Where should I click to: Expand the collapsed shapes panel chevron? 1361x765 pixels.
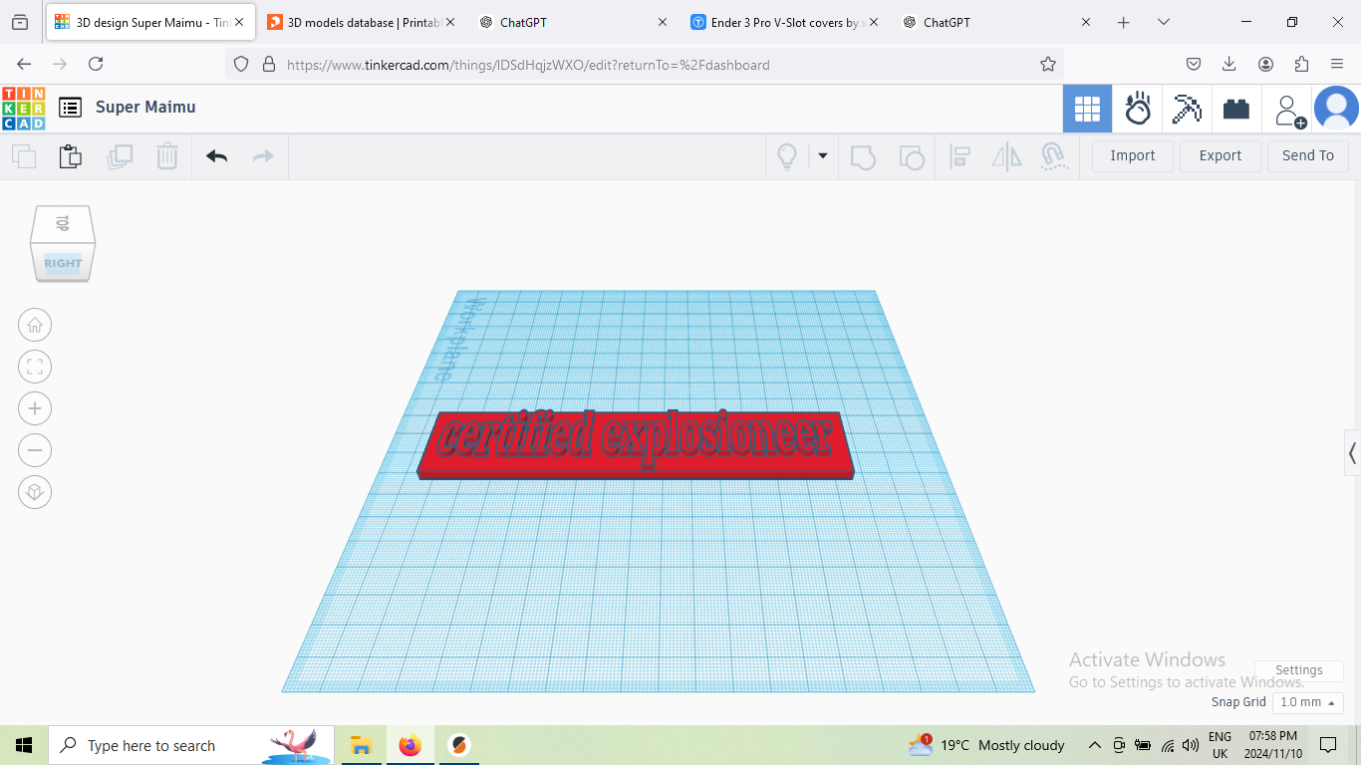pyautogui.click(x=1352, y=454)
